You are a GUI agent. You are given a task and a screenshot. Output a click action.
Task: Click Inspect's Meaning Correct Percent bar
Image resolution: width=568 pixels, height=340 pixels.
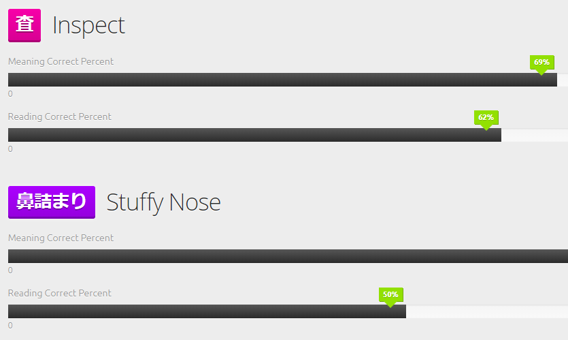pyautogui.click(x=288, y=80)
